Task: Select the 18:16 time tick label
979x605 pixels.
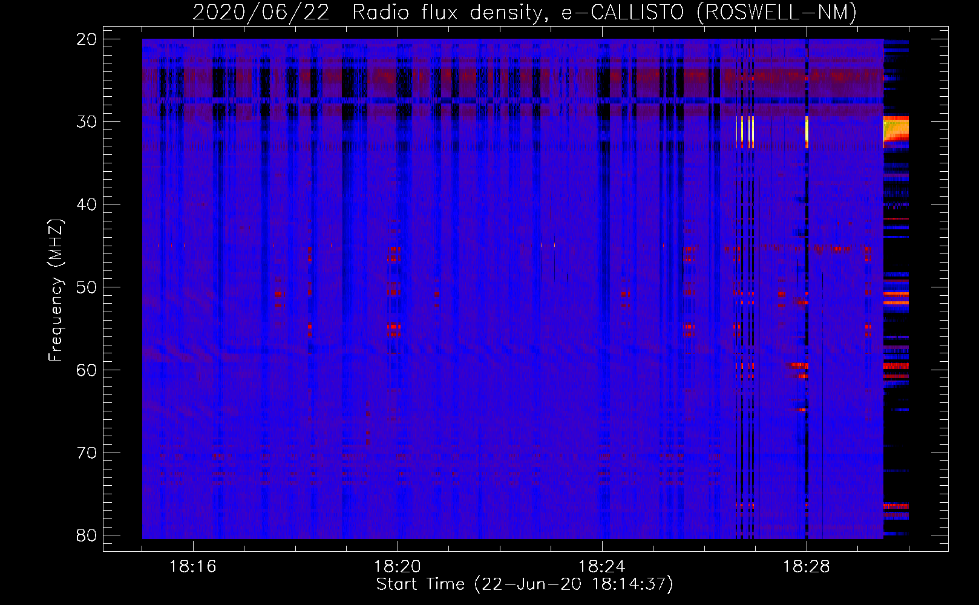Action: click(x=193, y=567)
